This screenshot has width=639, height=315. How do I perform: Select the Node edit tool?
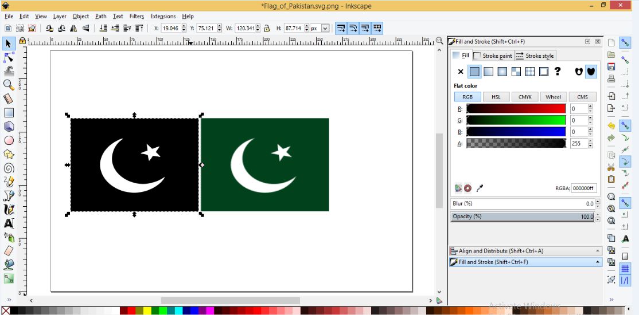(9, 57)
